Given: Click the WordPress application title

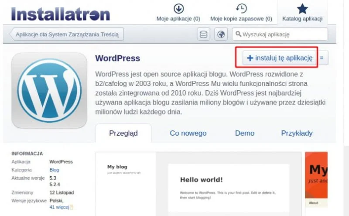Looking at the screenshot, I should [x=117, y=58].
